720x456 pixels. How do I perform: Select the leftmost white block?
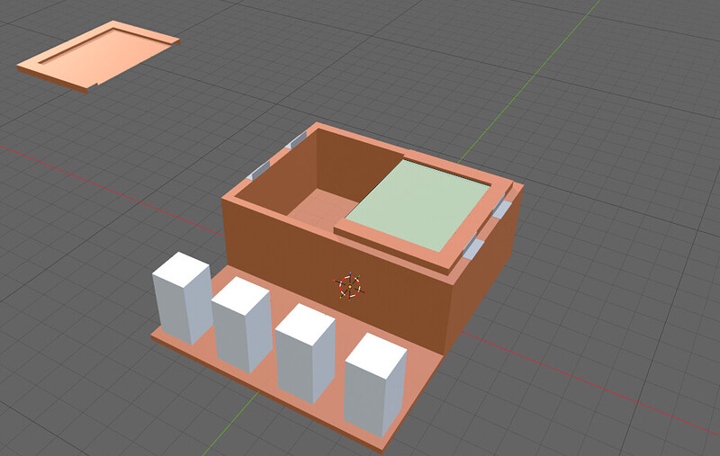183,298
